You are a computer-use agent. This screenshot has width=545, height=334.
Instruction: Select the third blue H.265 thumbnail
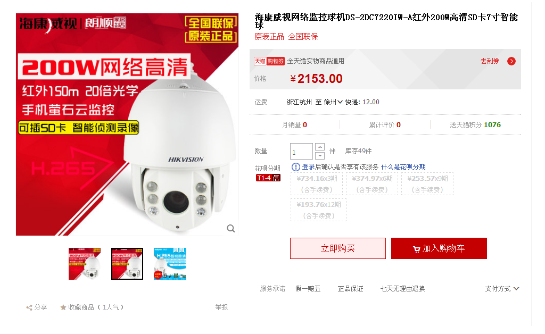click(x=170, y=263)
